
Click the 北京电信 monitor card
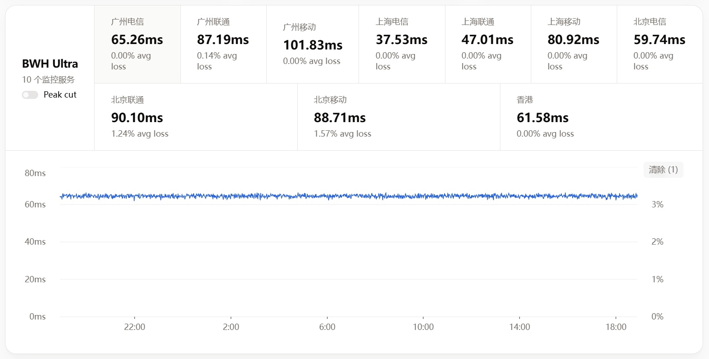click(x=659, y=44)
